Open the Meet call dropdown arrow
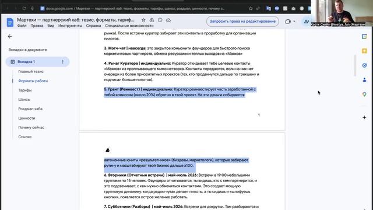The height and width of the screenshot is (210, 373). 294,22
